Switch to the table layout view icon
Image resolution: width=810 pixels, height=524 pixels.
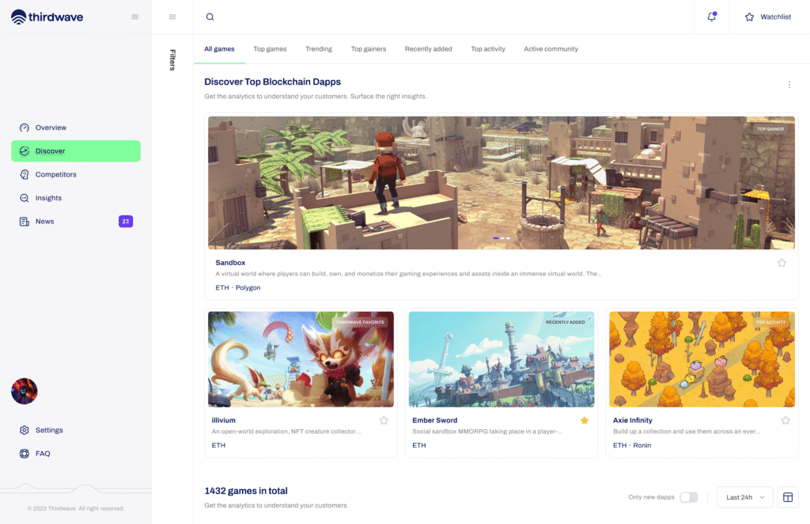coord(788,497)
